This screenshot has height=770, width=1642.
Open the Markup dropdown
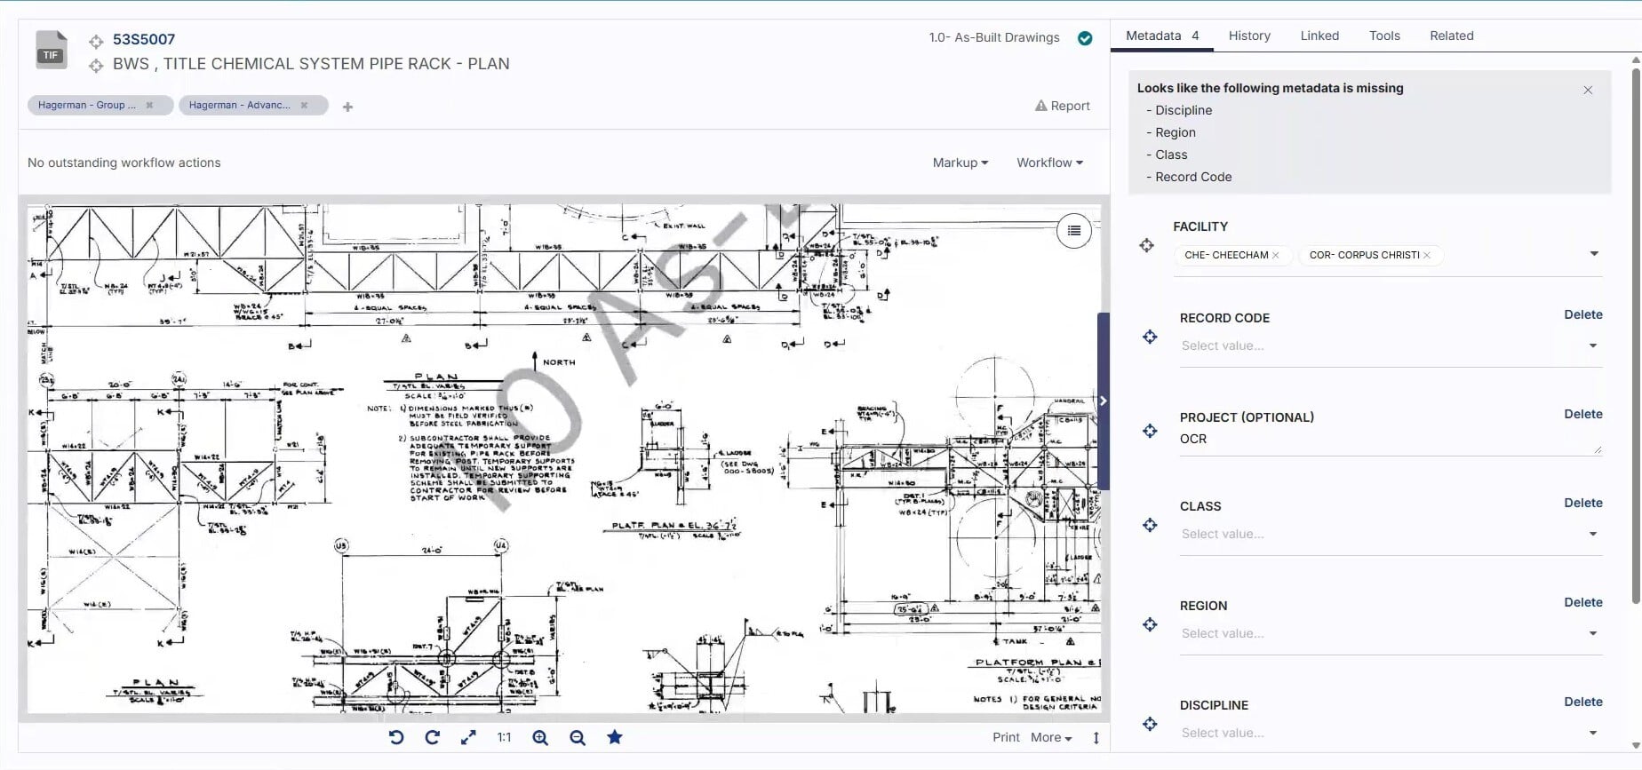960,163
